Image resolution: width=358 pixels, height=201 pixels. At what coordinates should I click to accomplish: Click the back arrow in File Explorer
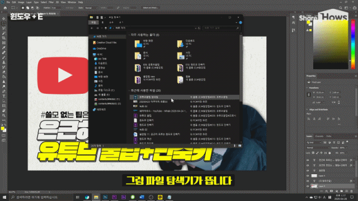pos(92,28)
